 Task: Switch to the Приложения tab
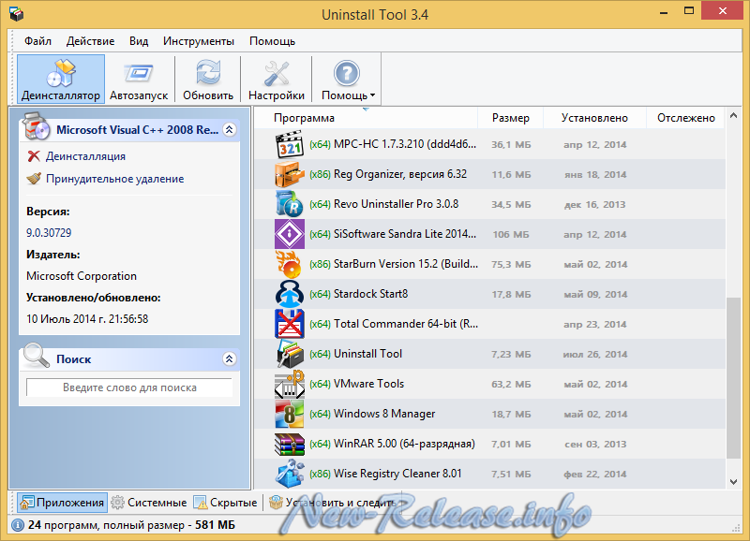pyautogui.click(x=62, y=503)
